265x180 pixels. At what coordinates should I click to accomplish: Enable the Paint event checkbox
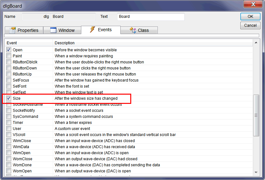(9, 56)
